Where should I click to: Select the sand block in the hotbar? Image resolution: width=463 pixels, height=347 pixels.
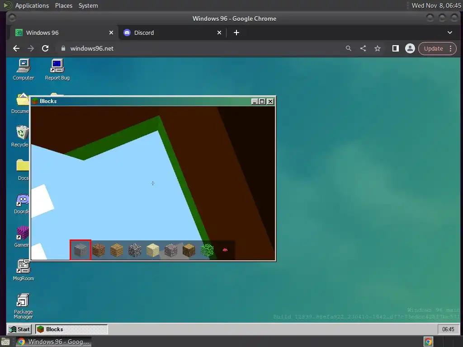pyautogui.click(x=153, y=250)
